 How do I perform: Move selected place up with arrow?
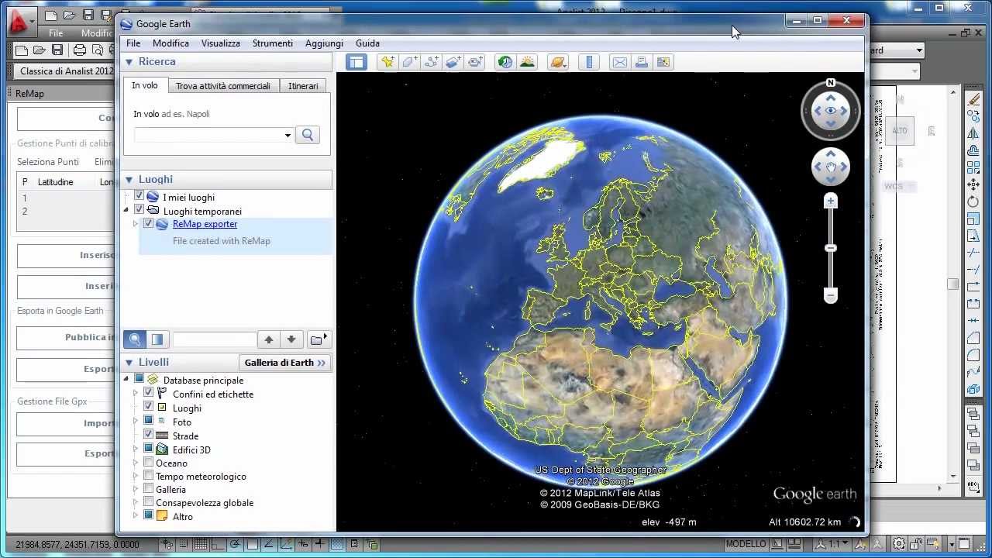pyautogui.click(x=269, y=339)
